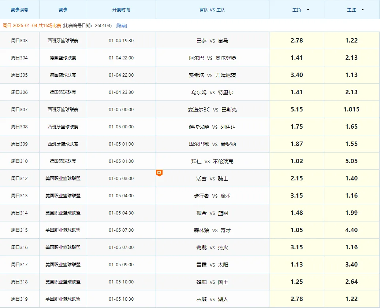
Task: Click the 开赛时间 column header
Action: click(121, 10)
